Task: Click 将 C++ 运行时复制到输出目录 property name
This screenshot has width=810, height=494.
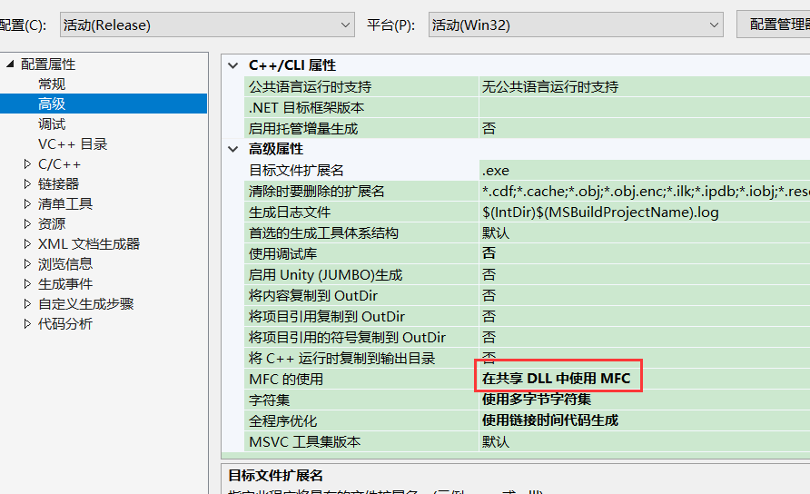Action: click(342, 358)
